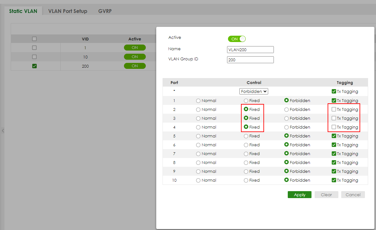Open the Forbidden control dropdown for all ports

point(254,91)
